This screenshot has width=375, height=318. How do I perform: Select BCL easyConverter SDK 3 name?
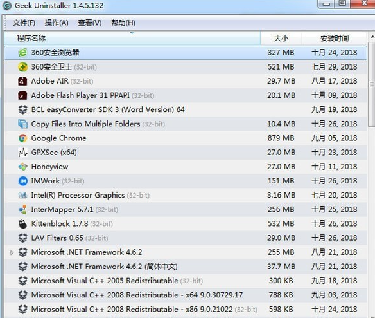[108, 109]
